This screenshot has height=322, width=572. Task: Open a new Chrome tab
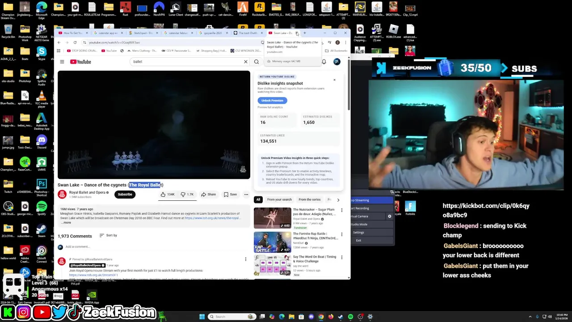(305, 33)
